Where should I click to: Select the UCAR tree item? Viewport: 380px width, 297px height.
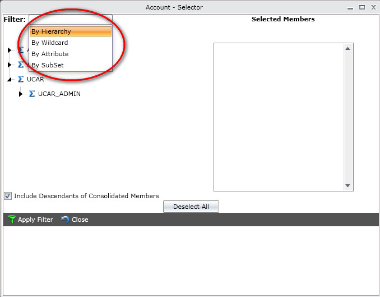pyautogui.click(x=35, y=79)
